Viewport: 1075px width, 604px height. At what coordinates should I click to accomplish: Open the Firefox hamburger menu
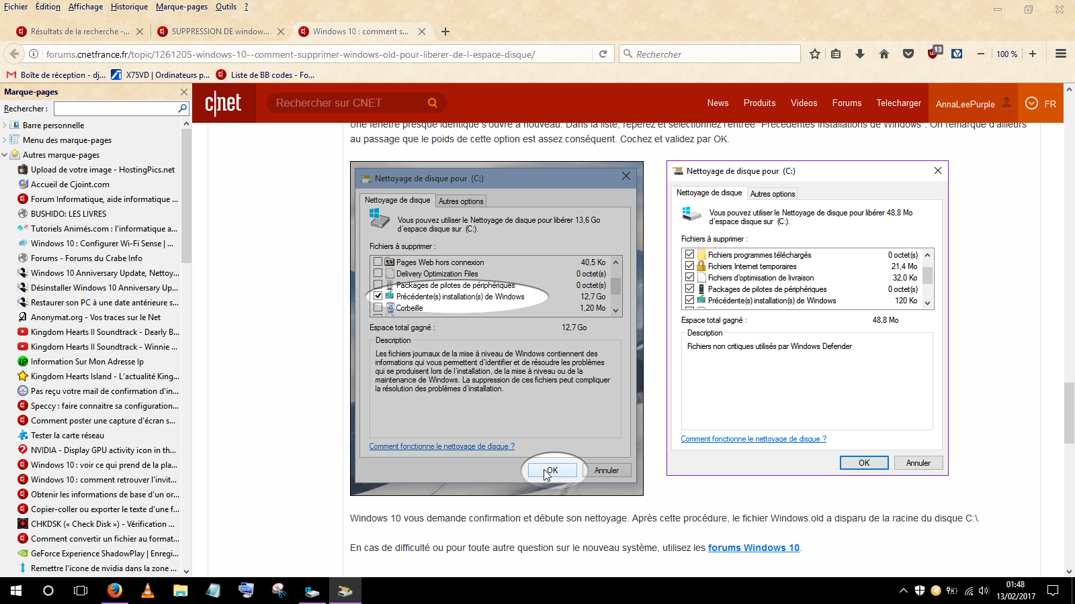pyautogui.click(x=1061, y=54)
